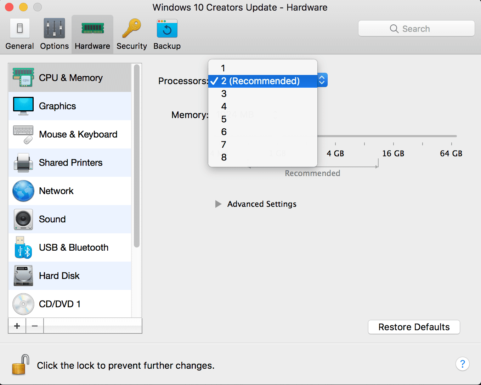The image size is (481, 385).
Task: Add a device with the plus button
Action: point(17,326)
